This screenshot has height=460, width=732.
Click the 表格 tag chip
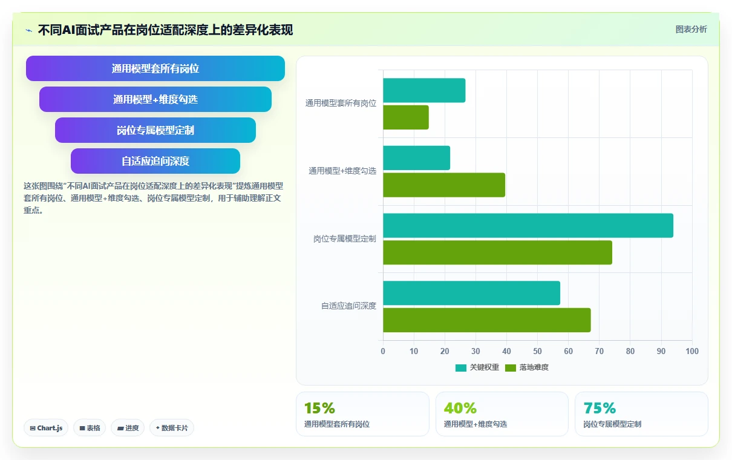coord(90,428)
